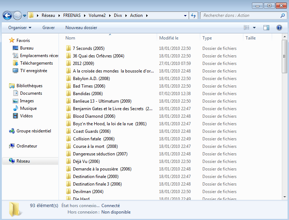Select A la croisée des mondes folder

point(113,71)
